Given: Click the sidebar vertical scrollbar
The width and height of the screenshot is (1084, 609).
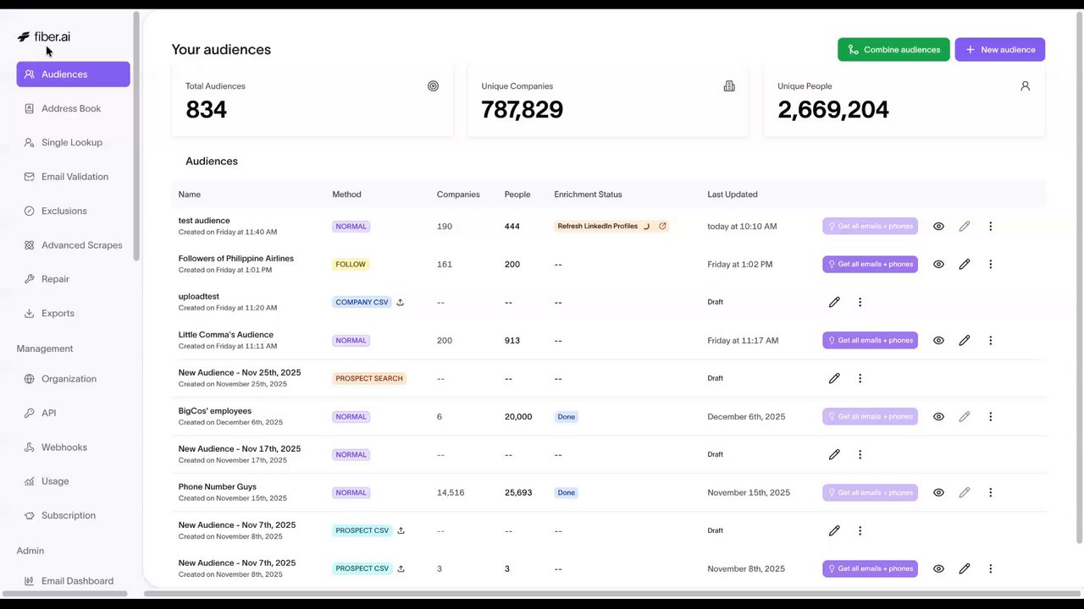Looking at the screenshot, I should pyautogui.click(x=136, y=137).
